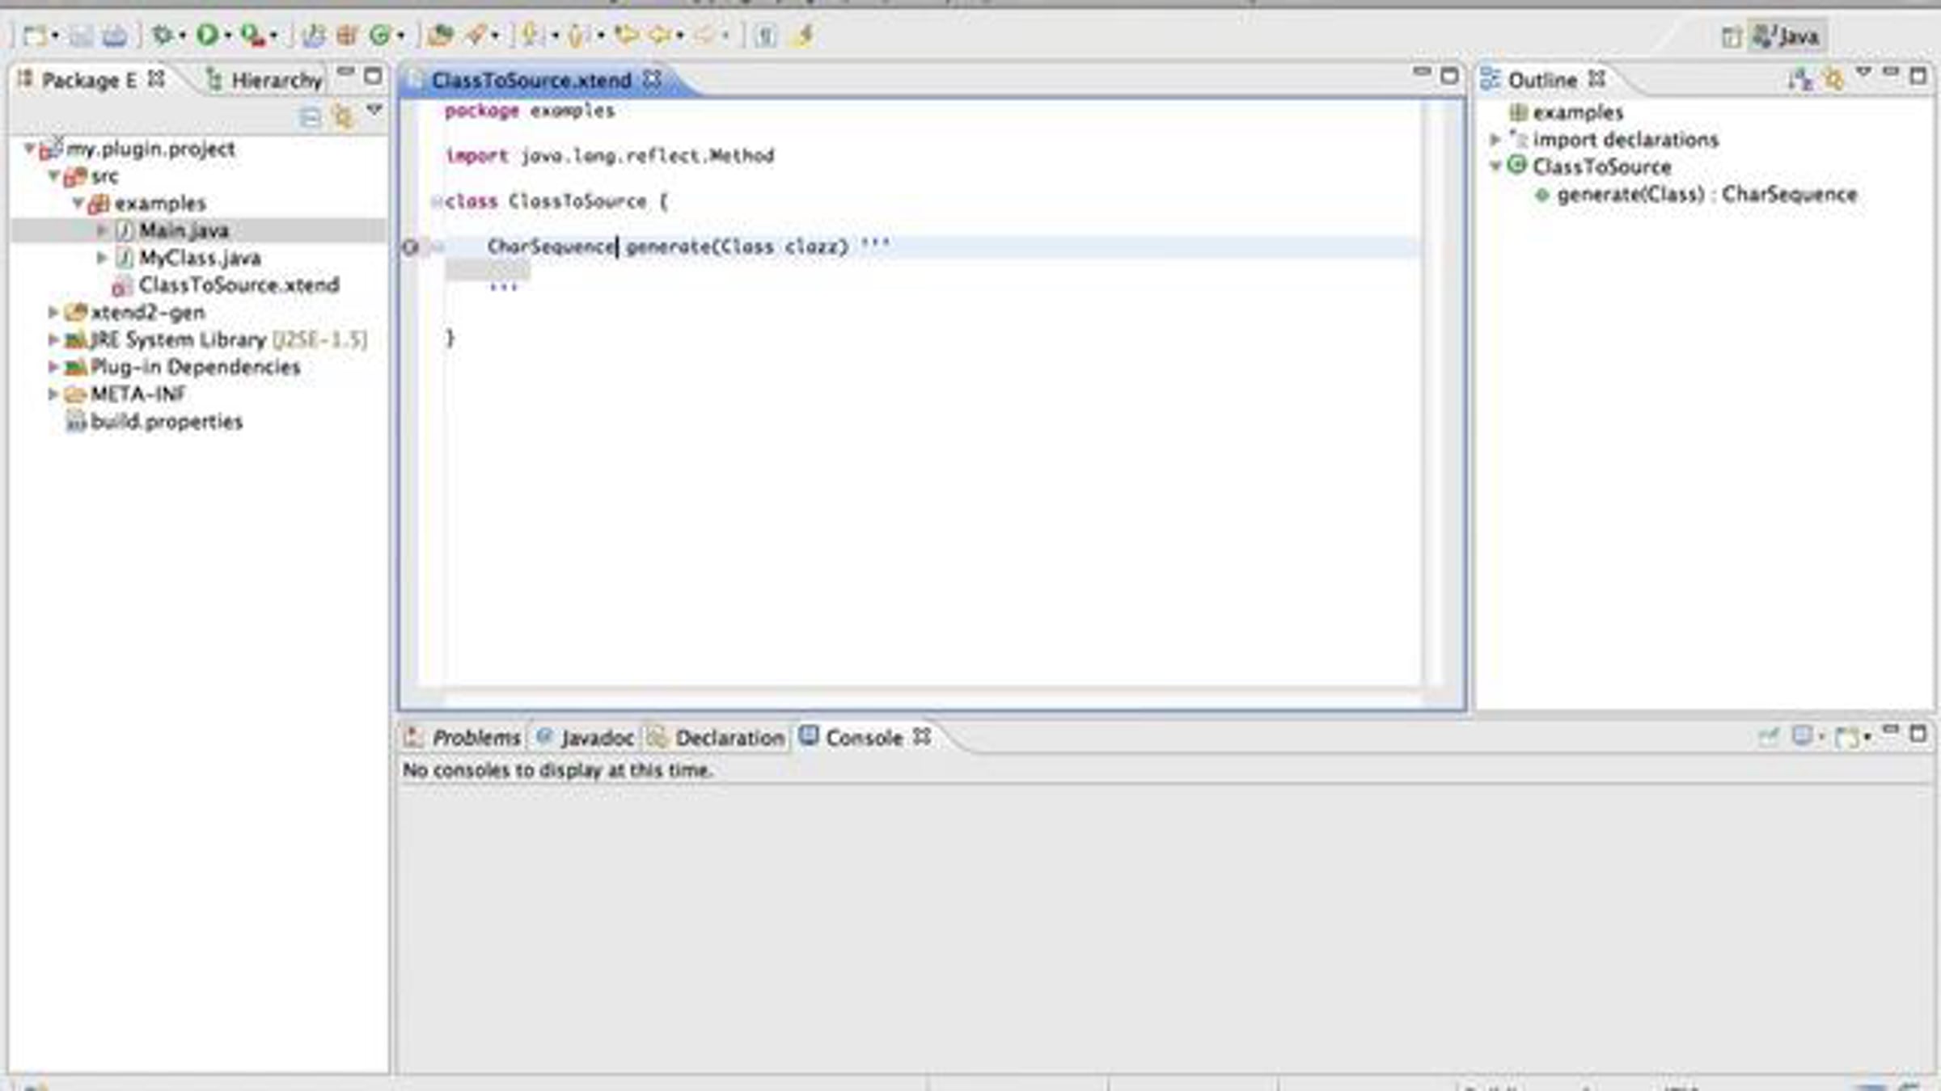Click the New file wizard toolbar icon
Screen dimensions: 1941x1091
[x=34, y=36]
